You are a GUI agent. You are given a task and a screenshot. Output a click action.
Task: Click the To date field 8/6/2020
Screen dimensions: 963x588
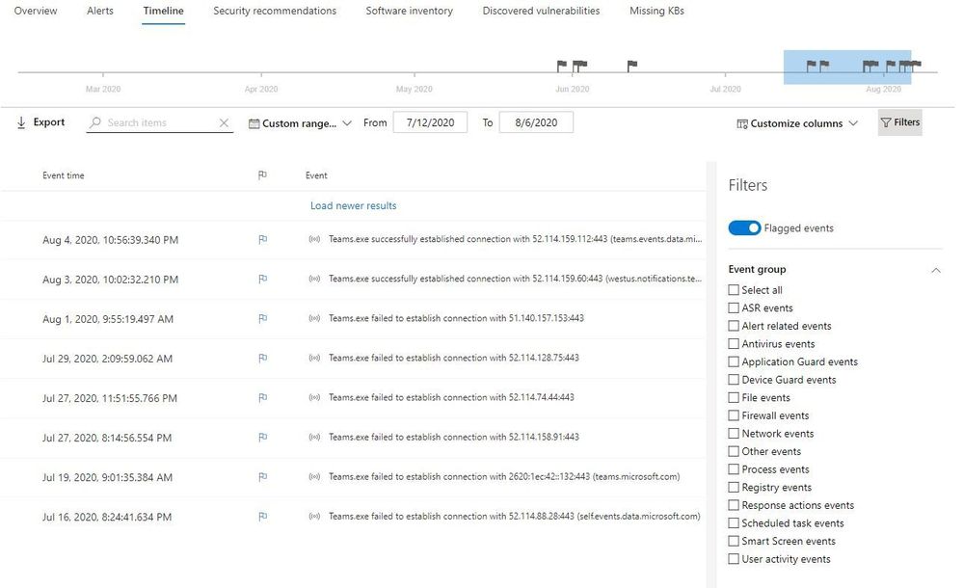pyautogui.click(x=536, y=122)
